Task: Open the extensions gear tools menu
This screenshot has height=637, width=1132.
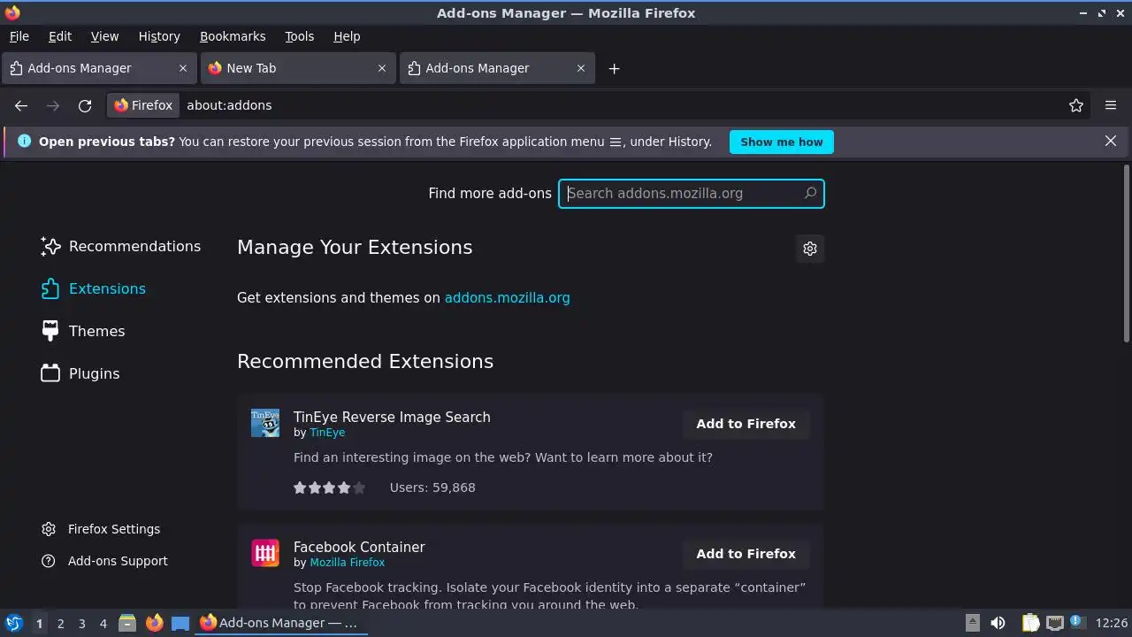Action: click(x=810, y=249)
